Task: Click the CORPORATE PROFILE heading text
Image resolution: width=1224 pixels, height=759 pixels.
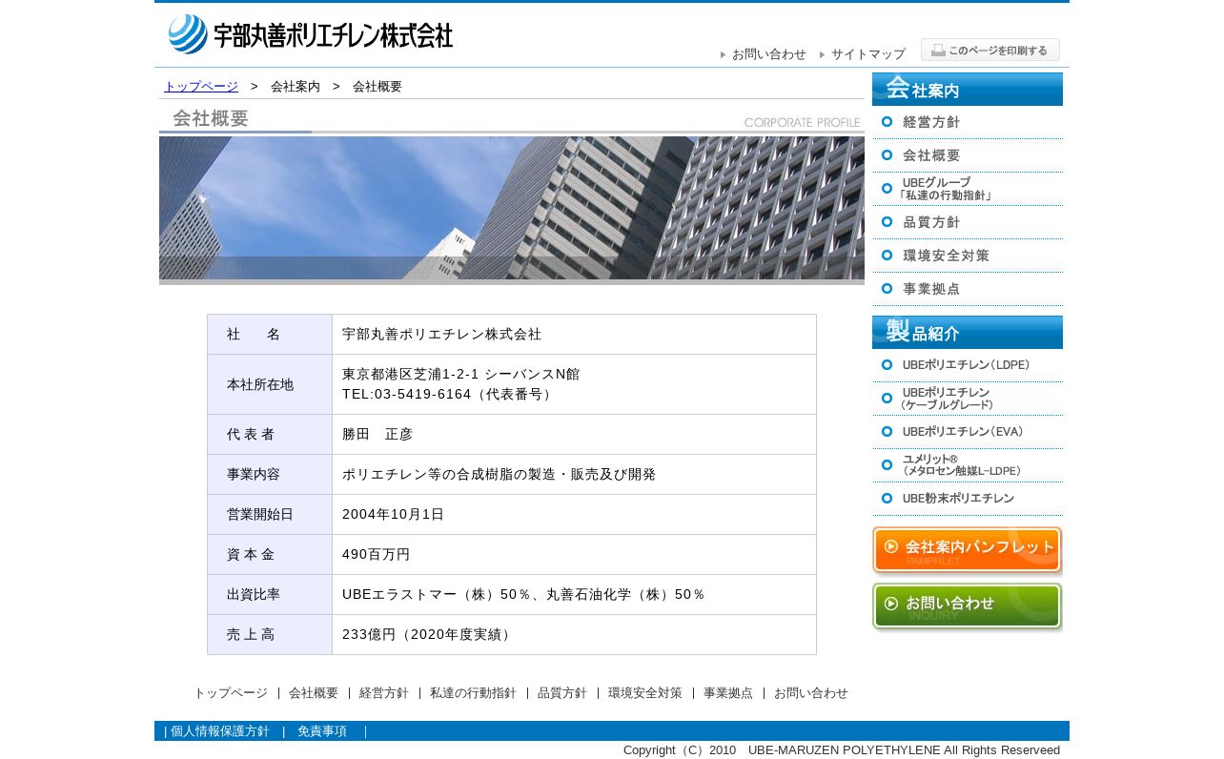Action: coord(803,123)
